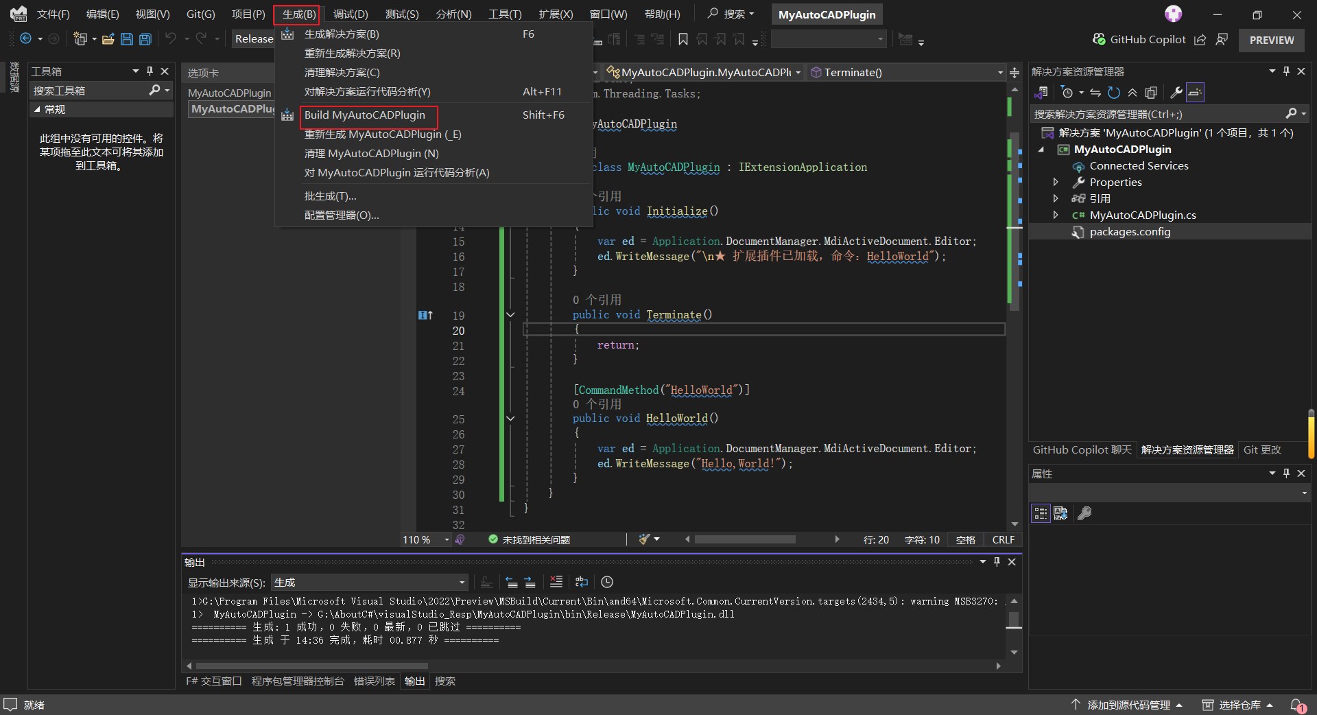Click the account avatar icon in the title bar
1317x715 pixels.
pyautogui.click(x=1174, y=14)
